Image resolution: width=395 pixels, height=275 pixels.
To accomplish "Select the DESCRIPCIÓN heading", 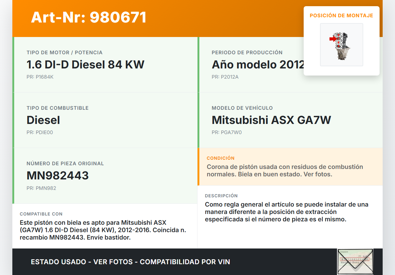I will click(x=221, y=196).
